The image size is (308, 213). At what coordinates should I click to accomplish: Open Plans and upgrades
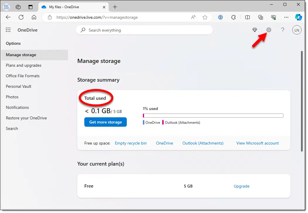point(24,65)
